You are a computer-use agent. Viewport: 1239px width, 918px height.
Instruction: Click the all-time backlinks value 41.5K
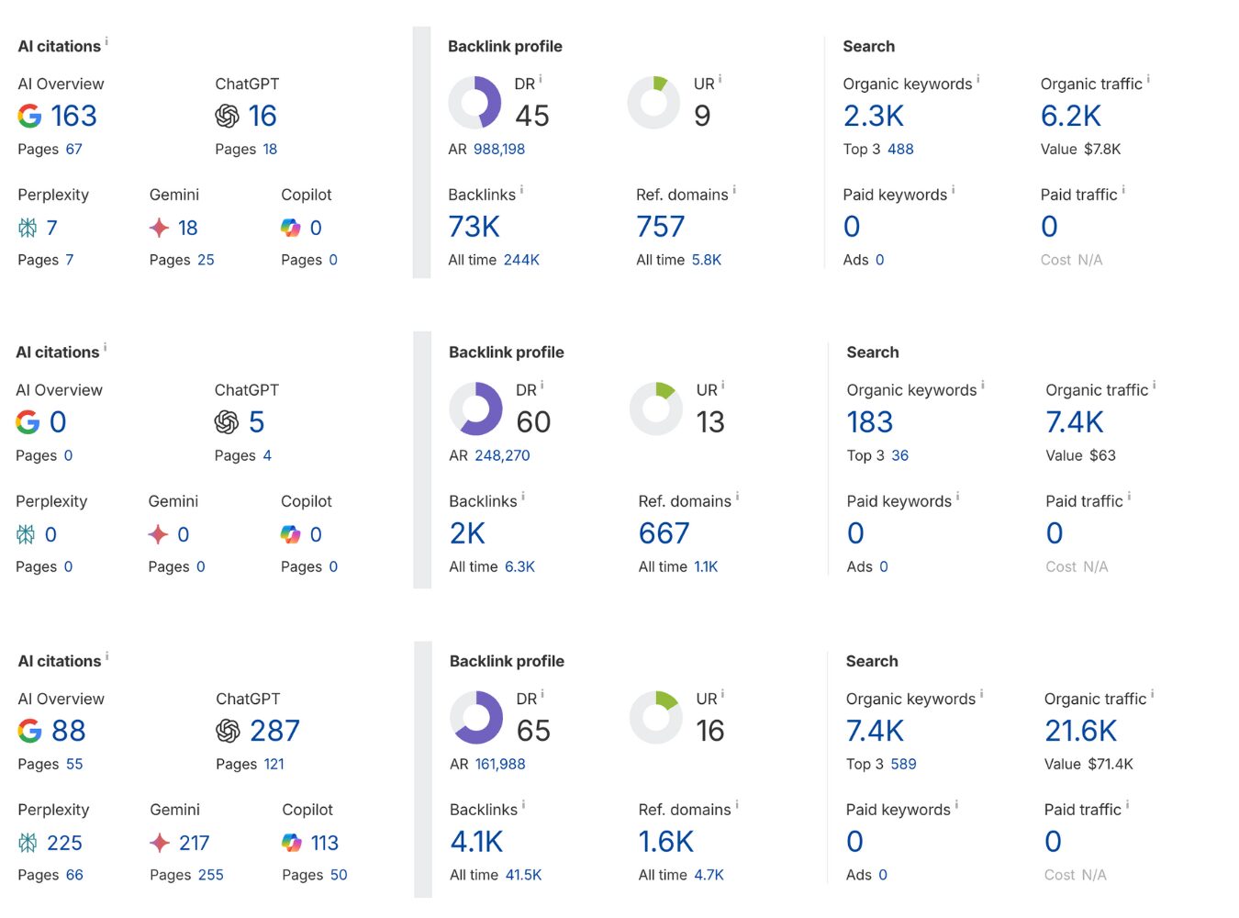point(523,876)
